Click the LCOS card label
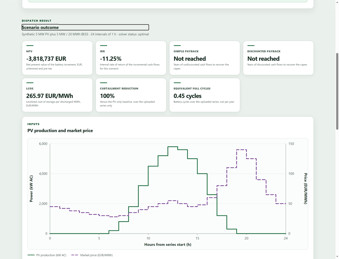The width and height of the screenshot is (339, 259). [x=30, y=89]
